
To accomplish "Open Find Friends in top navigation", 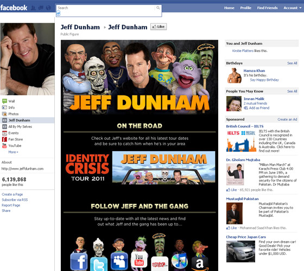I will pos(267,8).
